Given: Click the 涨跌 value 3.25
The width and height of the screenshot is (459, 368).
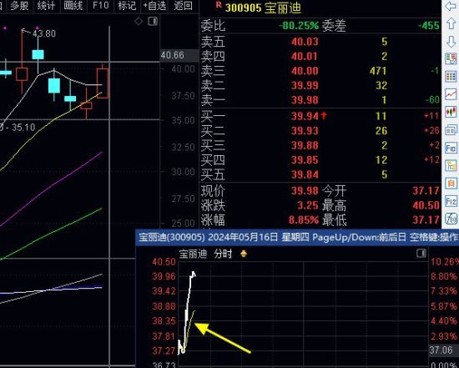Looking at the screenshot, I should [x=308, y=205].
